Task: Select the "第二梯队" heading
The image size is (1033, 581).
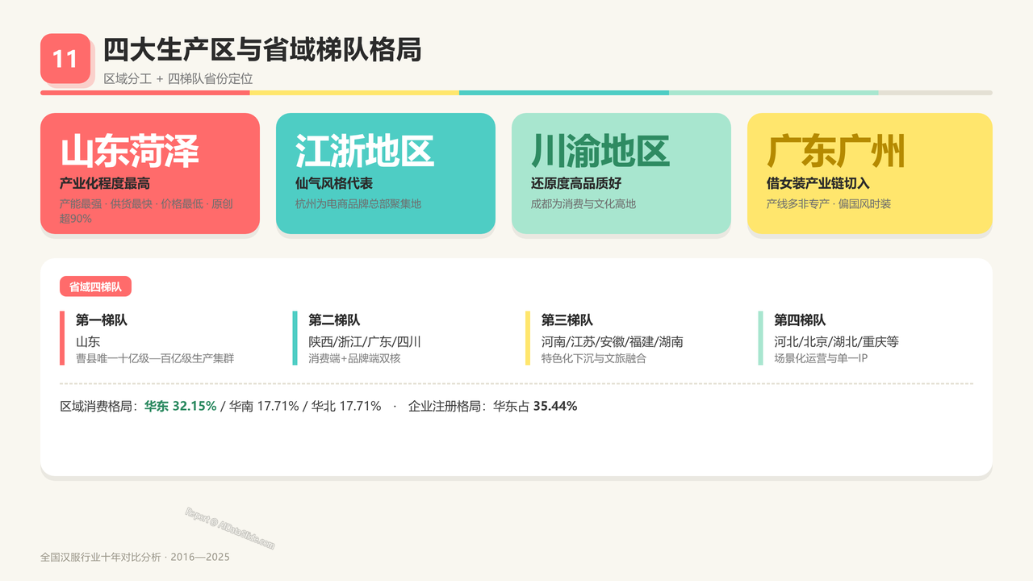Action: coord(334,320)
